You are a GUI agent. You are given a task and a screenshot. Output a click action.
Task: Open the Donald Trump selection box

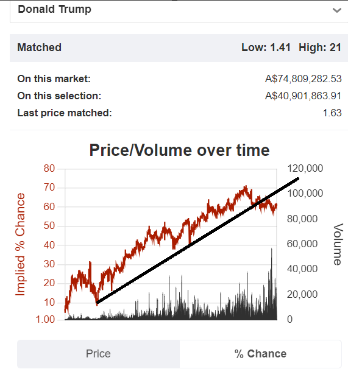coord(179,12)
